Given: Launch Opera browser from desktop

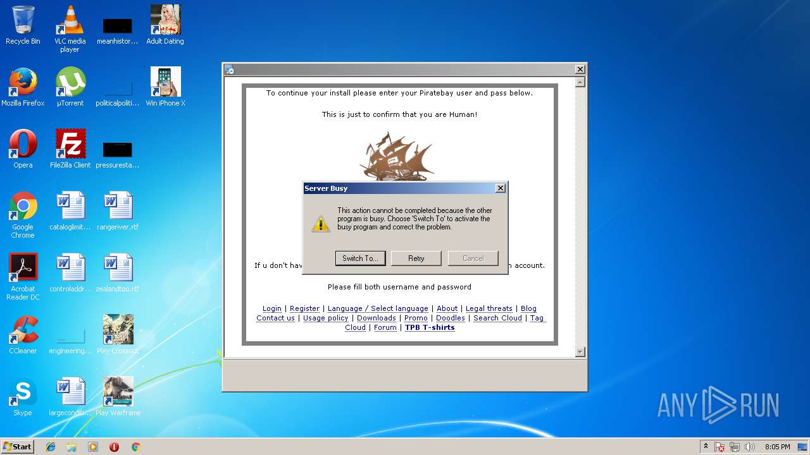Looking at the screenshot, I should [x=23, y=149].
